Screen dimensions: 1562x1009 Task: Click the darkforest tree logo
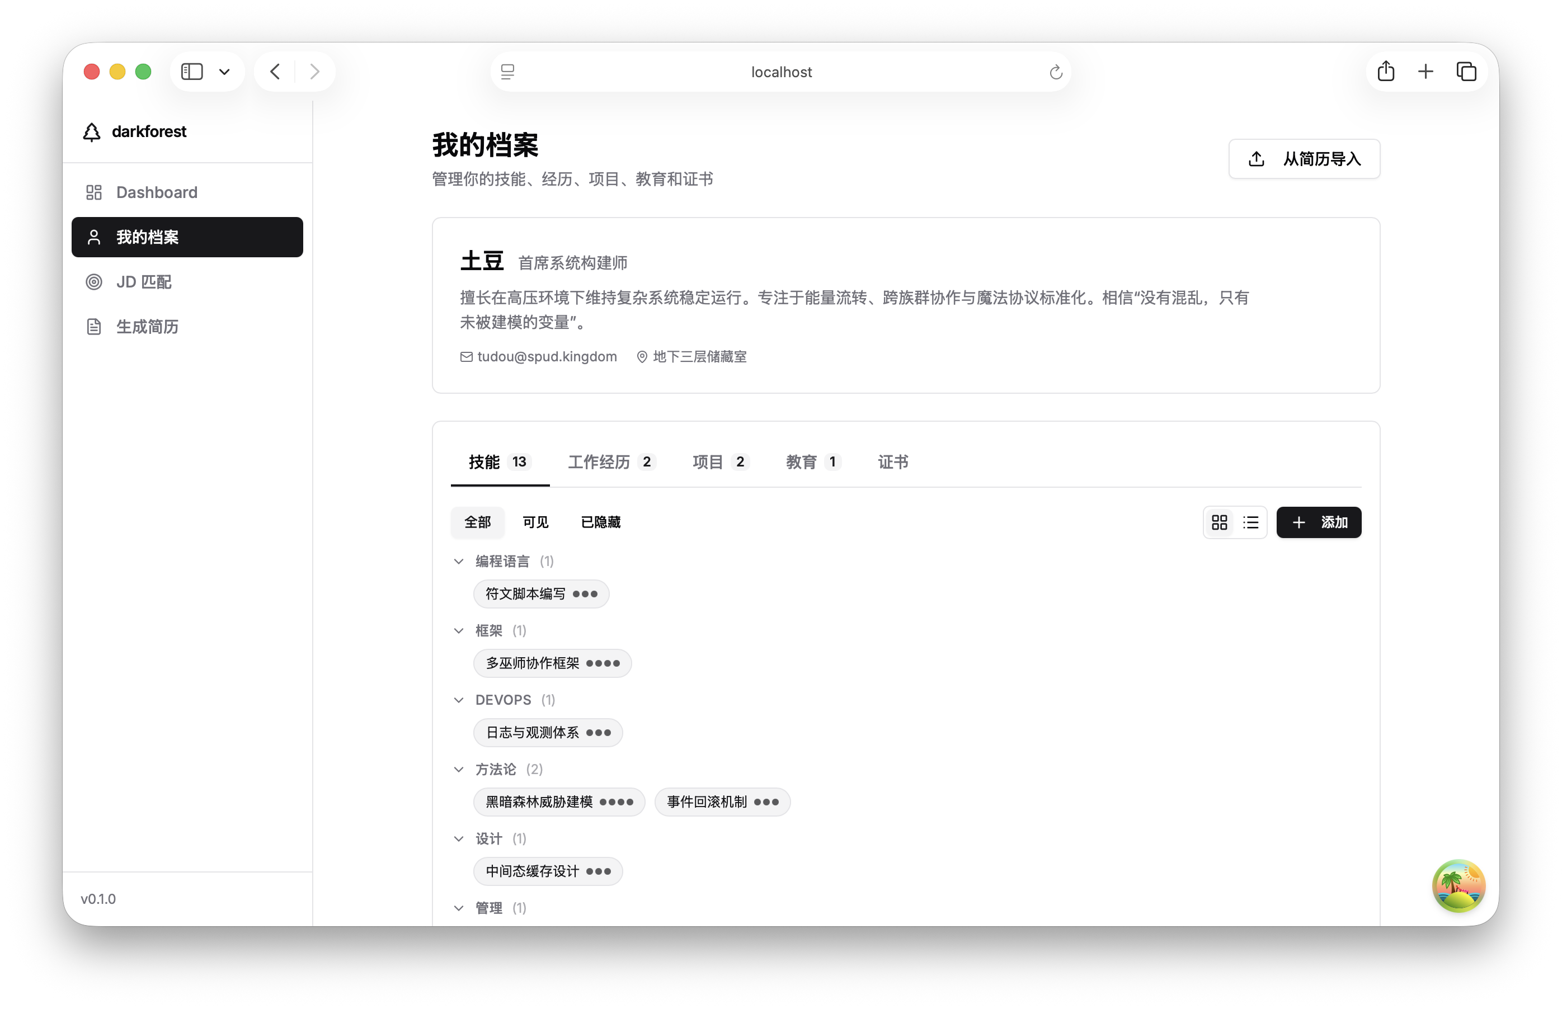(92, 131)
